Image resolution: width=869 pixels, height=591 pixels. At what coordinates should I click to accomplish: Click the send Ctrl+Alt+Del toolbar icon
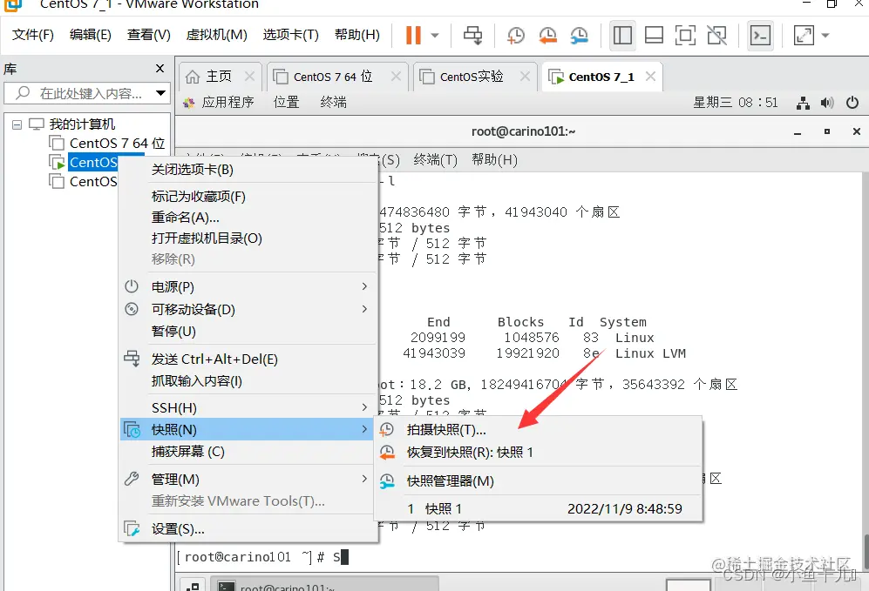(x=473, y=36)
